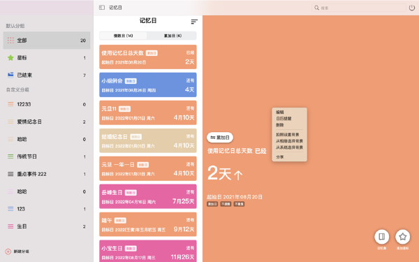Click the 记忆日 list heading
The width and height of the screenshot is (419, 262).
148,21
